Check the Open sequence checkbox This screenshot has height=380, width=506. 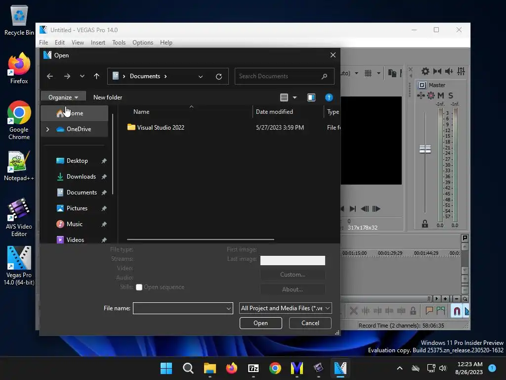(139, 287)
